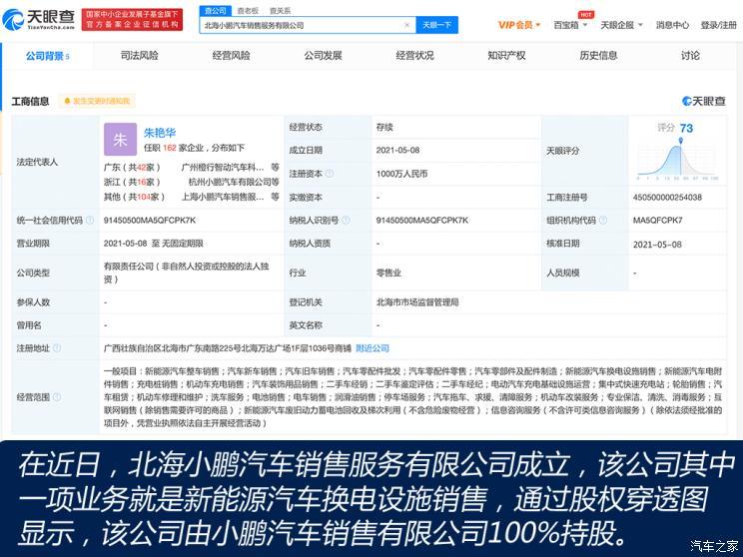Image resolution: width=743 pixels, height=557 pixels.
Task: Switch to the 知识产权 tab
Action: [x=506, y=56]
